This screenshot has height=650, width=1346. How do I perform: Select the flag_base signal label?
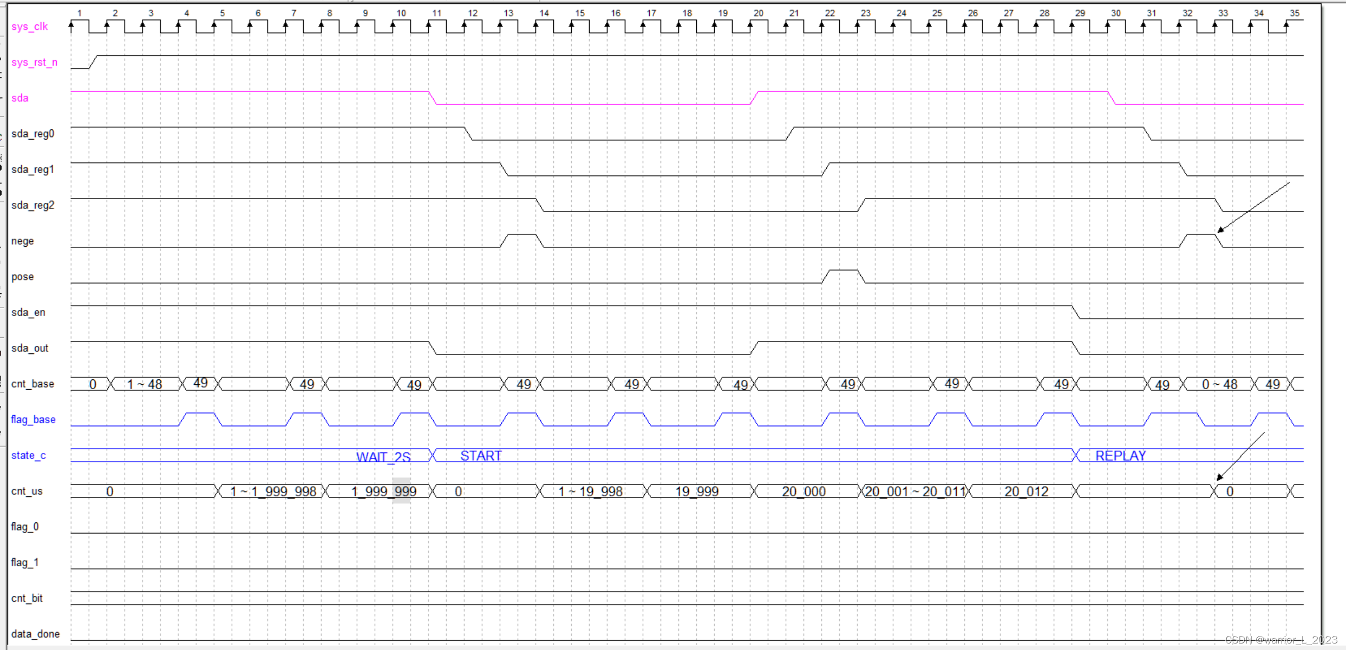33,419
